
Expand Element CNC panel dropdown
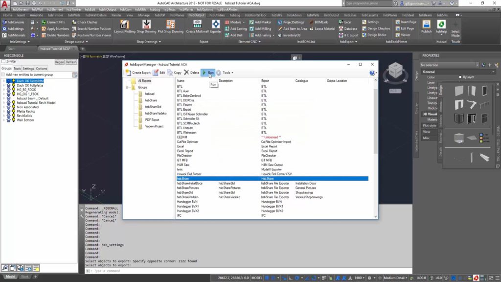click(250, 42)
